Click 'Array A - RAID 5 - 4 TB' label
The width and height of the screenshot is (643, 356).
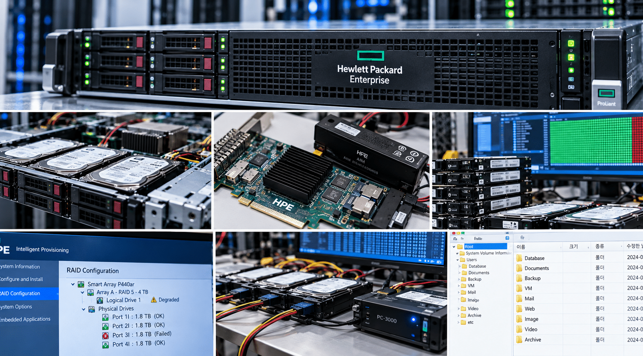(122, 292)
